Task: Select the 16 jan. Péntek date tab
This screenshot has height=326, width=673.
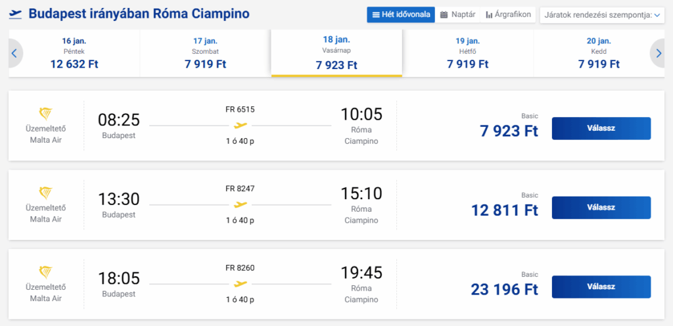Action: (74, 53)
